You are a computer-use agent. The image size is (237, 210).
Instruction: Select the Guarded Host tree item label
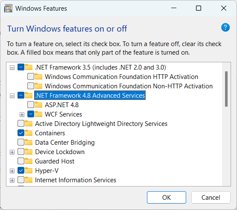55,161
